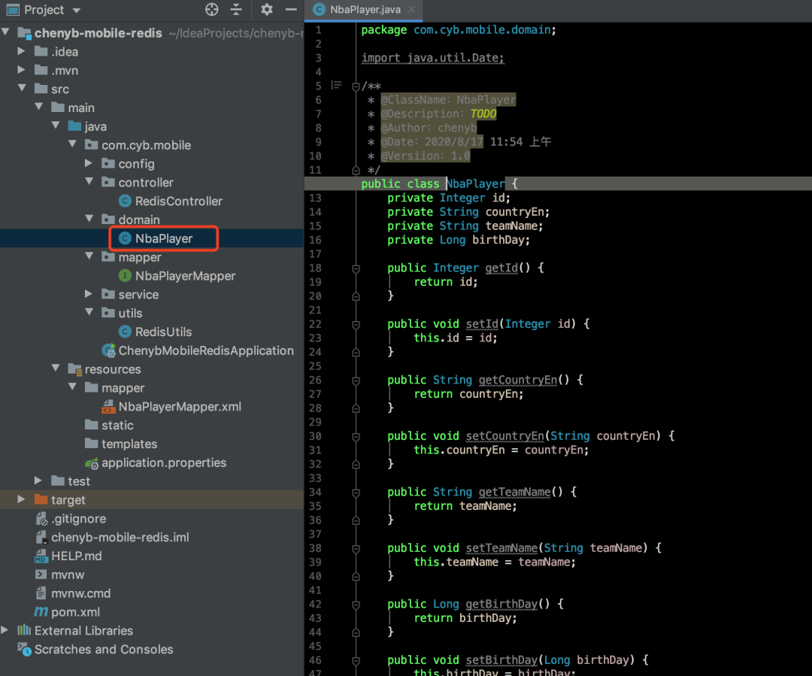Image resolution: width=812 pixels, height=676 pixels.
Task: Toggle fold marker for getId method
Action: point(356,268)
